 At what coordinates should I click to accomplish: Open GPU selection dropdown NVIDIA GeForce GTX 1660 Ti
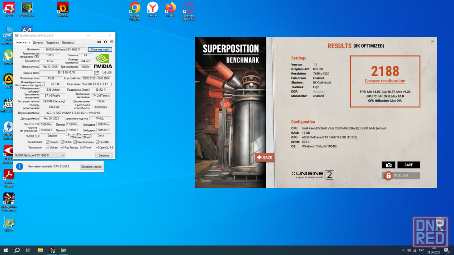pos(39,156)
